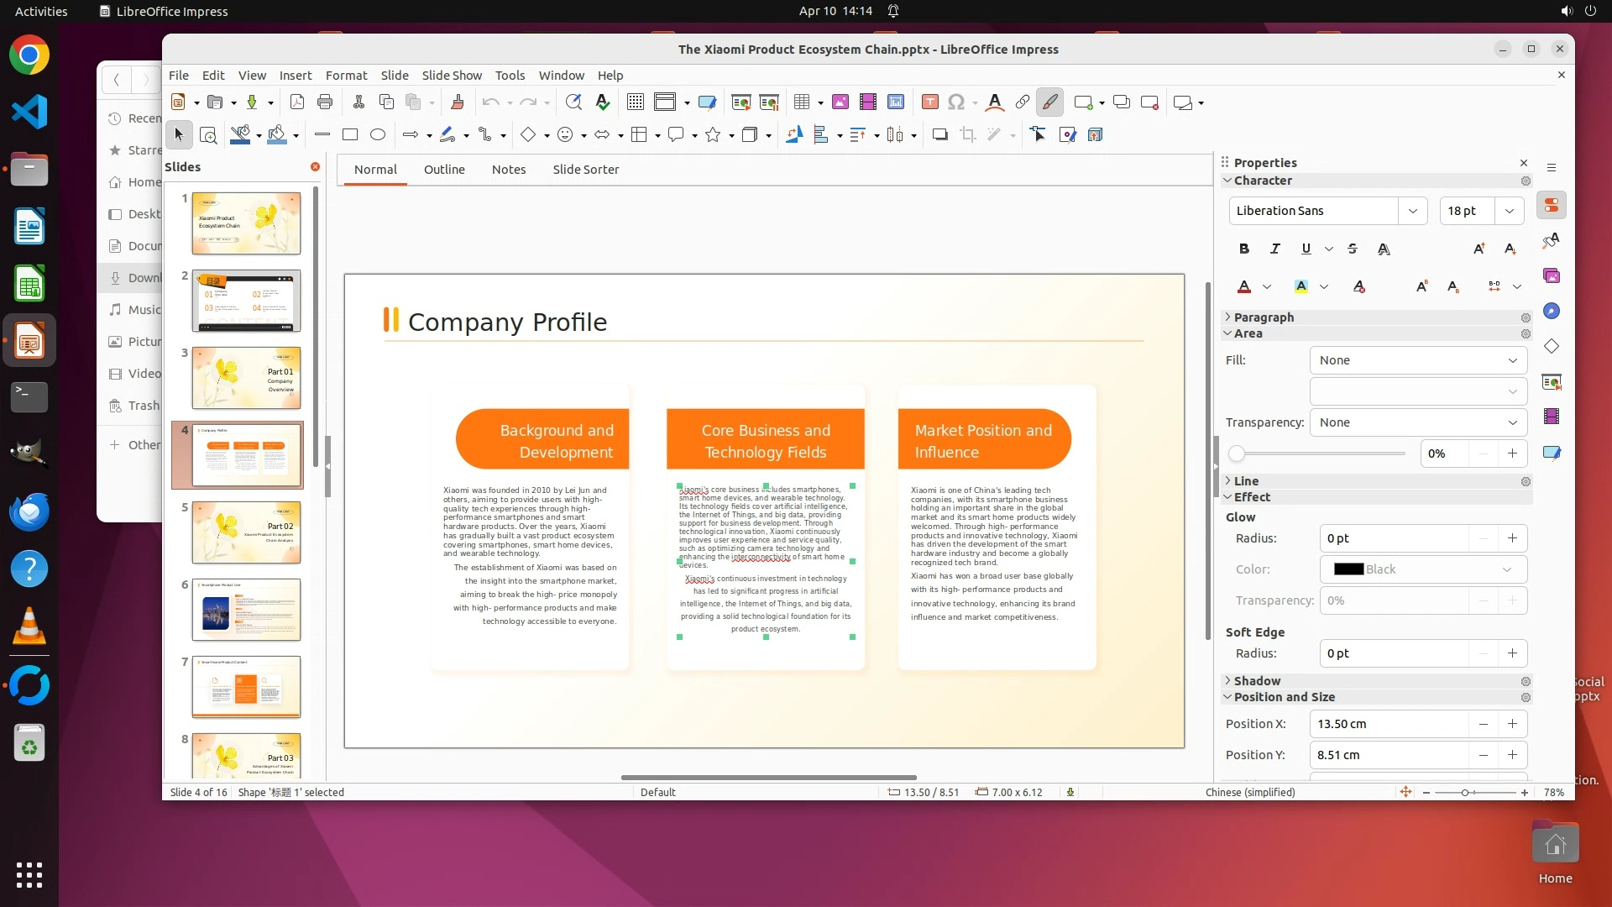Open the font name dropdown
1612x907 pixels.
(1412, 211)
